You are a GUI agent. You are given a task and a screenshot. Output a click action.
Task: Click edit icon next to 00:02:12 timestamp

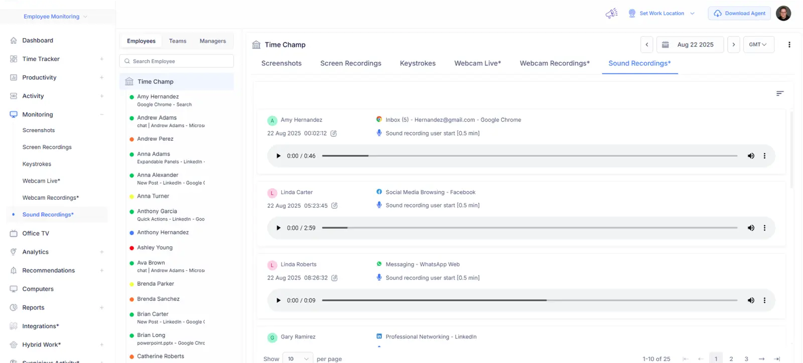tap(334, 134)
